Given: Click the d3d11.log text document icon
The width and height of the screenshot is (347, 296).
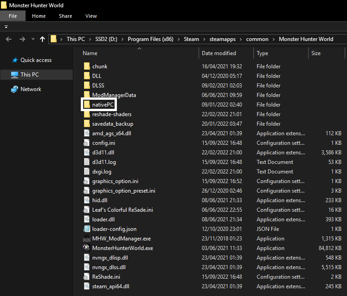Looking at the screenshot, I should (87, 162).
